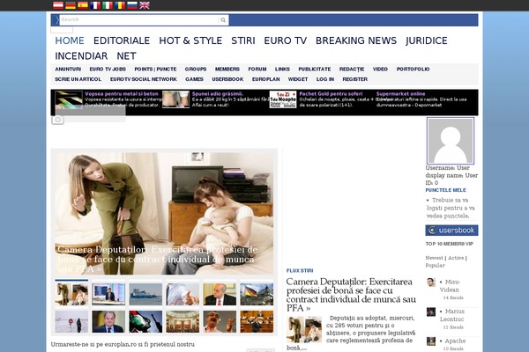
Task: Open LINKS page
Action: pos(282,69)
